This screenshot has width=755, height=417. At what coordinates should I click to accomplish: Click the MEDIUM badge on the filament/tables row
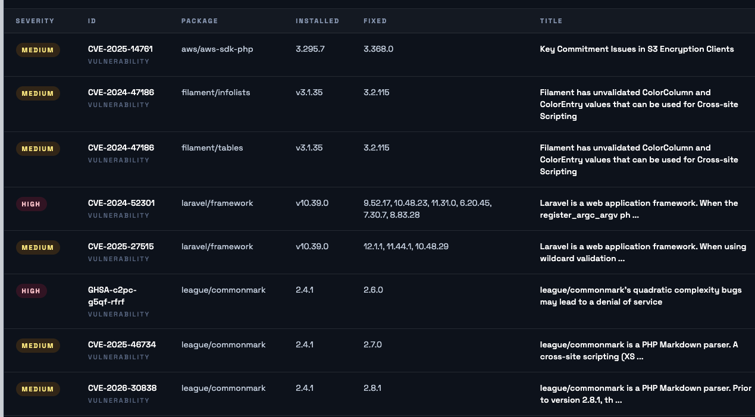point(37,149)
